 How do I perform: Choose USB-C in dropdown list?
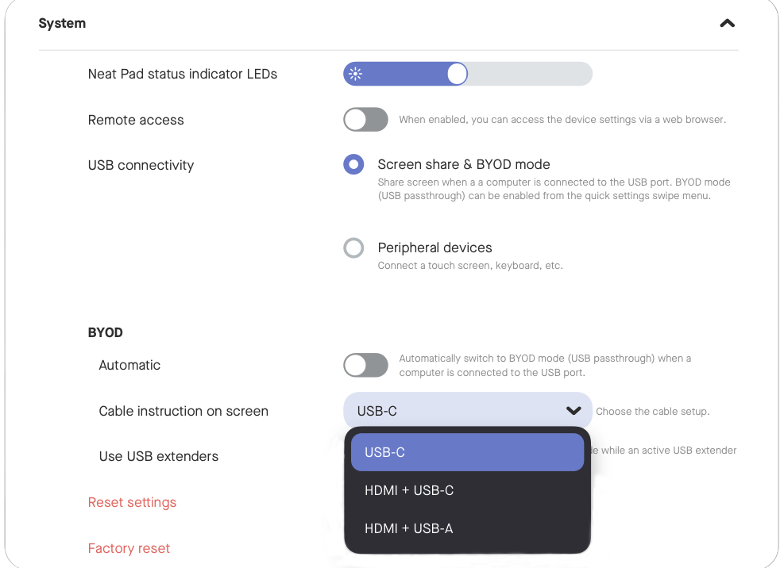[468, 452]
